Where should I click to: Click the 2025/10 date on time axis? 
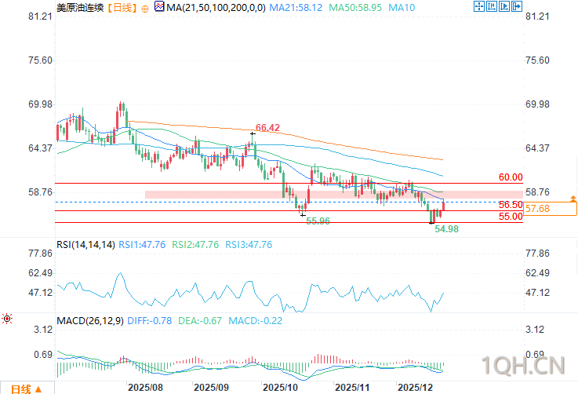[280, 388]
